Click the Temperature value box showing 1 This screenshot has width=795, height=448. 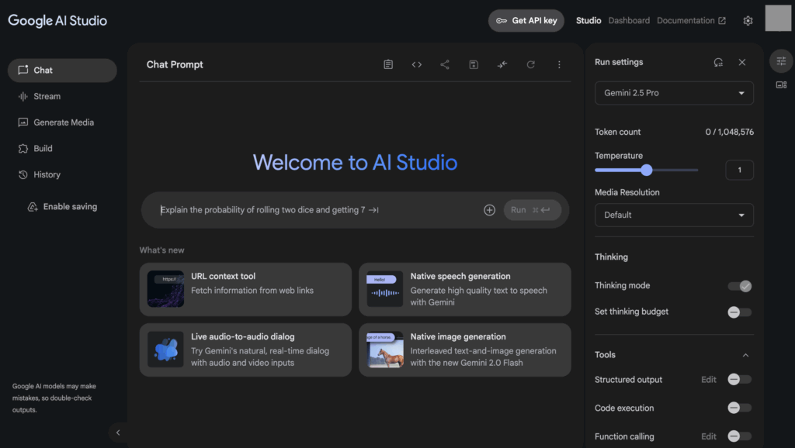739,170
